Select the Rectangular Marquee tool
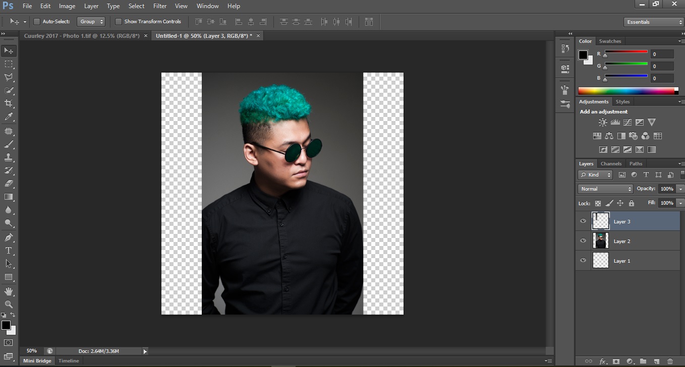Image resolution: width=685 pixels, height=367 pixels. pyautogui.click(x=9, y=64)
